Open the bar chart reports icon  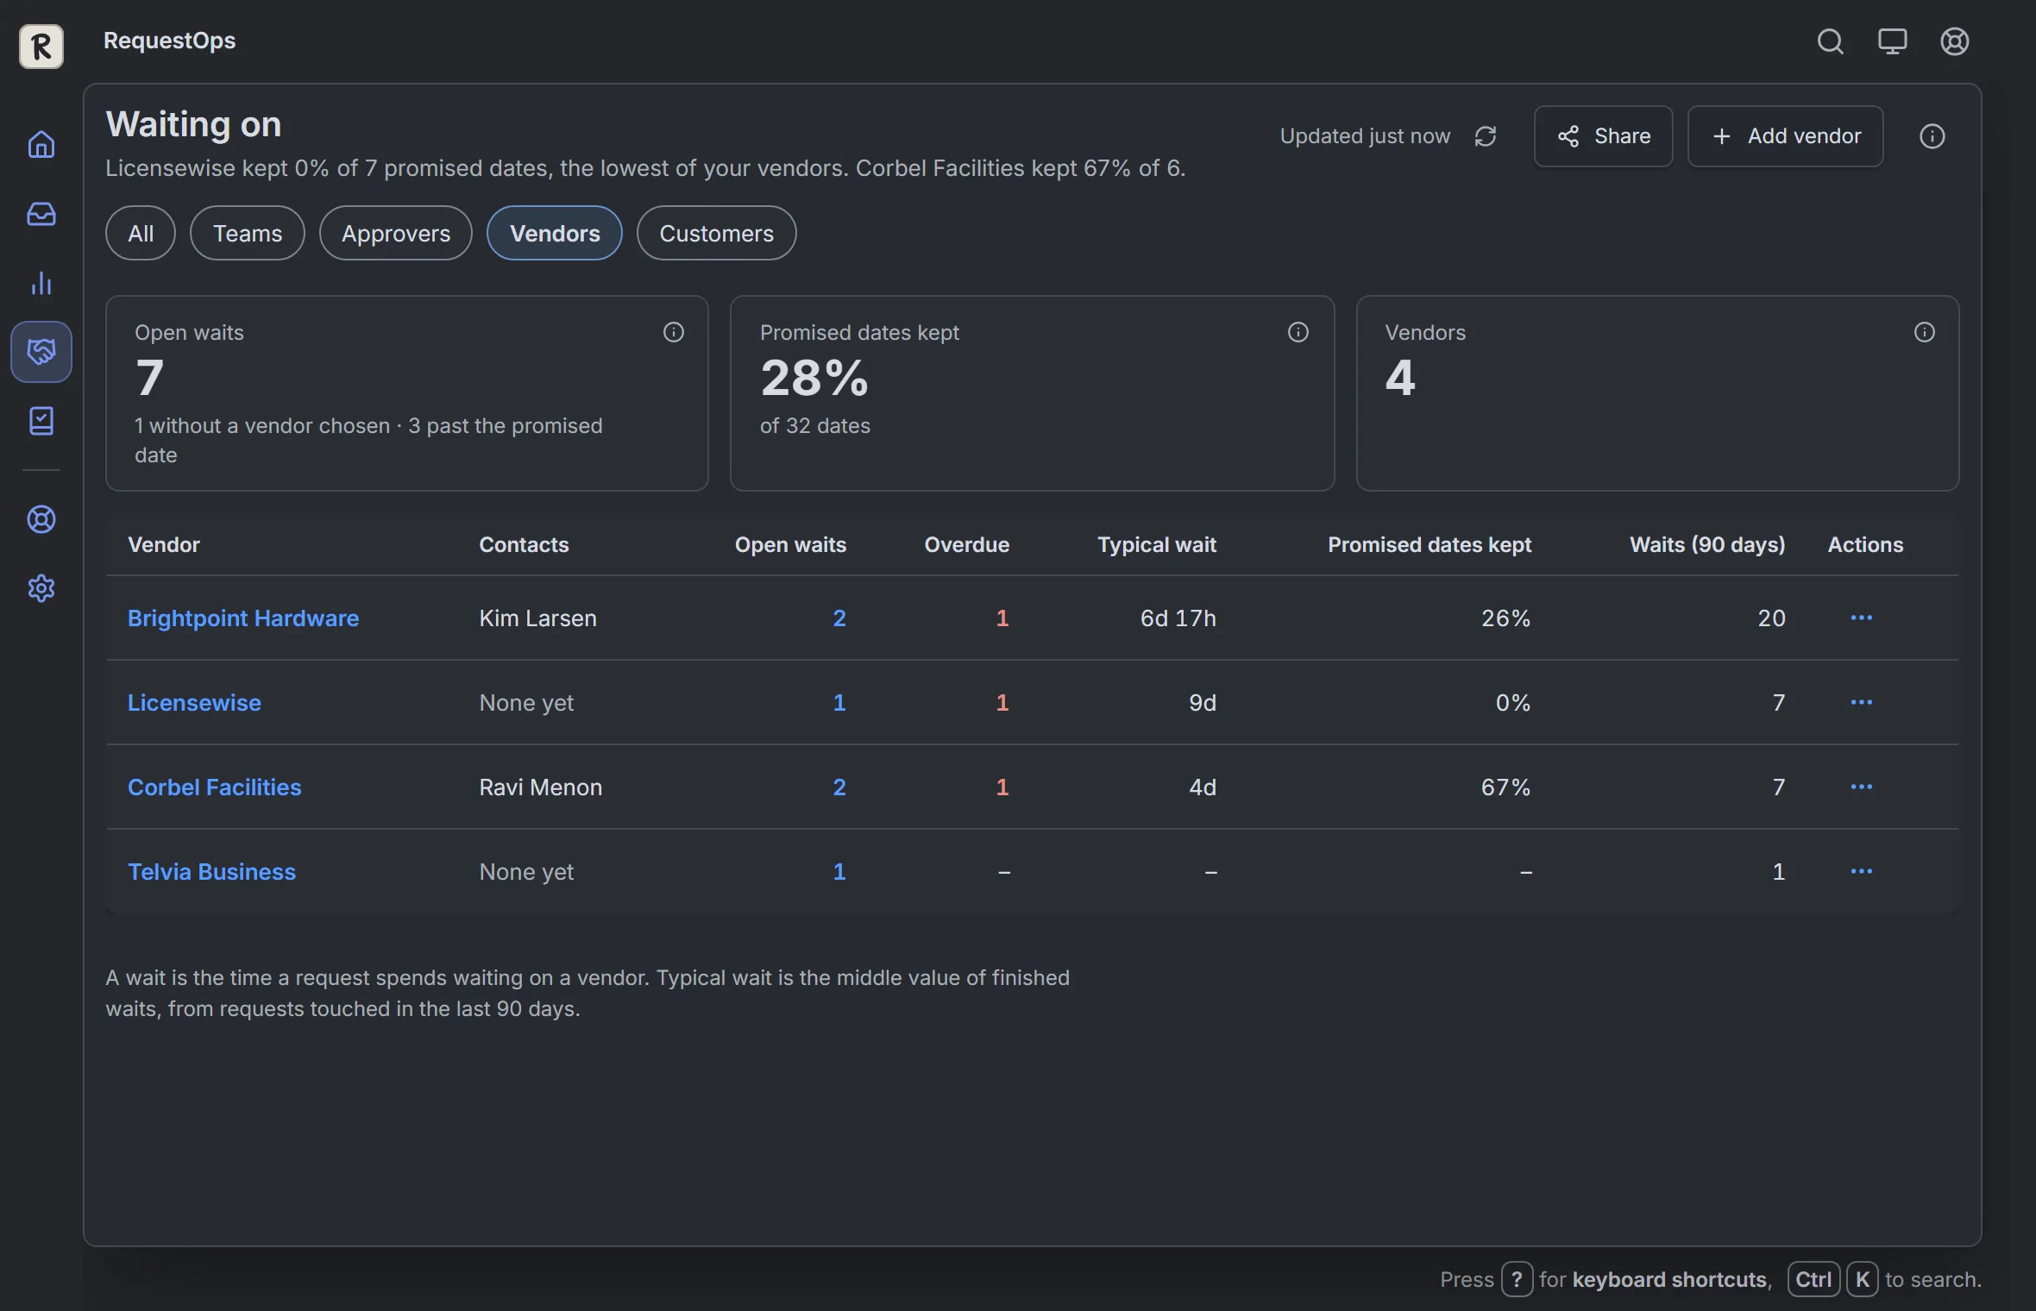pyautogui.click(x=41, y=283)
